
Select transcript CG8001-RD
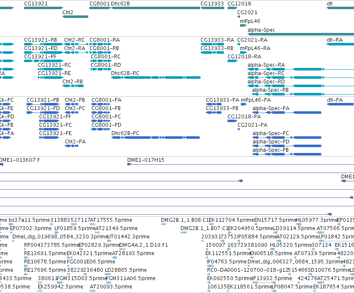tap(106, 65)
